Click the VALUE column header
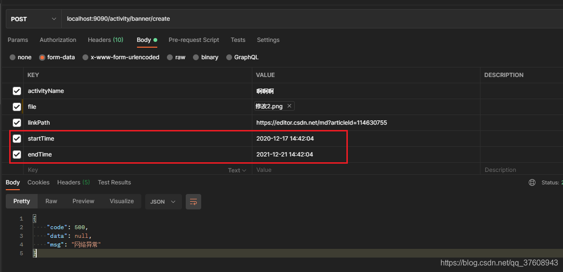 point(265,75)
